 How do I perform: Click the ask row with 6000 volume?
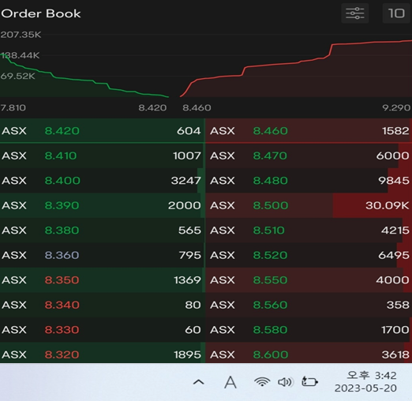click(x=309, y=156)
